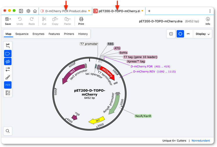Image resolution: width=217 pixels, height=147 pixels.
Task: Select the ATG feature label
Action: click(x=117, y=48)
